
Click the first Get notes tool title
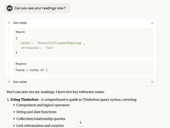point(20,23)
